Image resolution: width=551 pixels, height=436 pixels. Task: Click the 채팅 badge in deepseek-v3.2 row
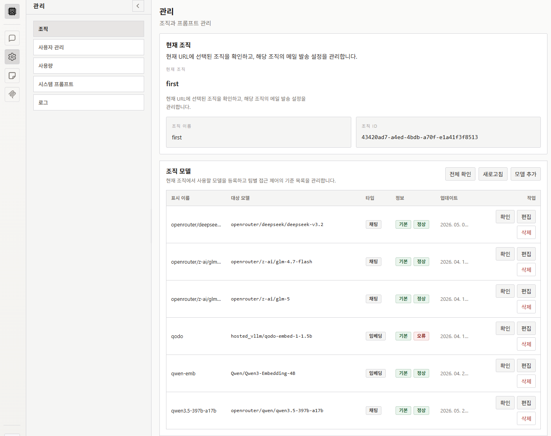[x=374, y=224]
